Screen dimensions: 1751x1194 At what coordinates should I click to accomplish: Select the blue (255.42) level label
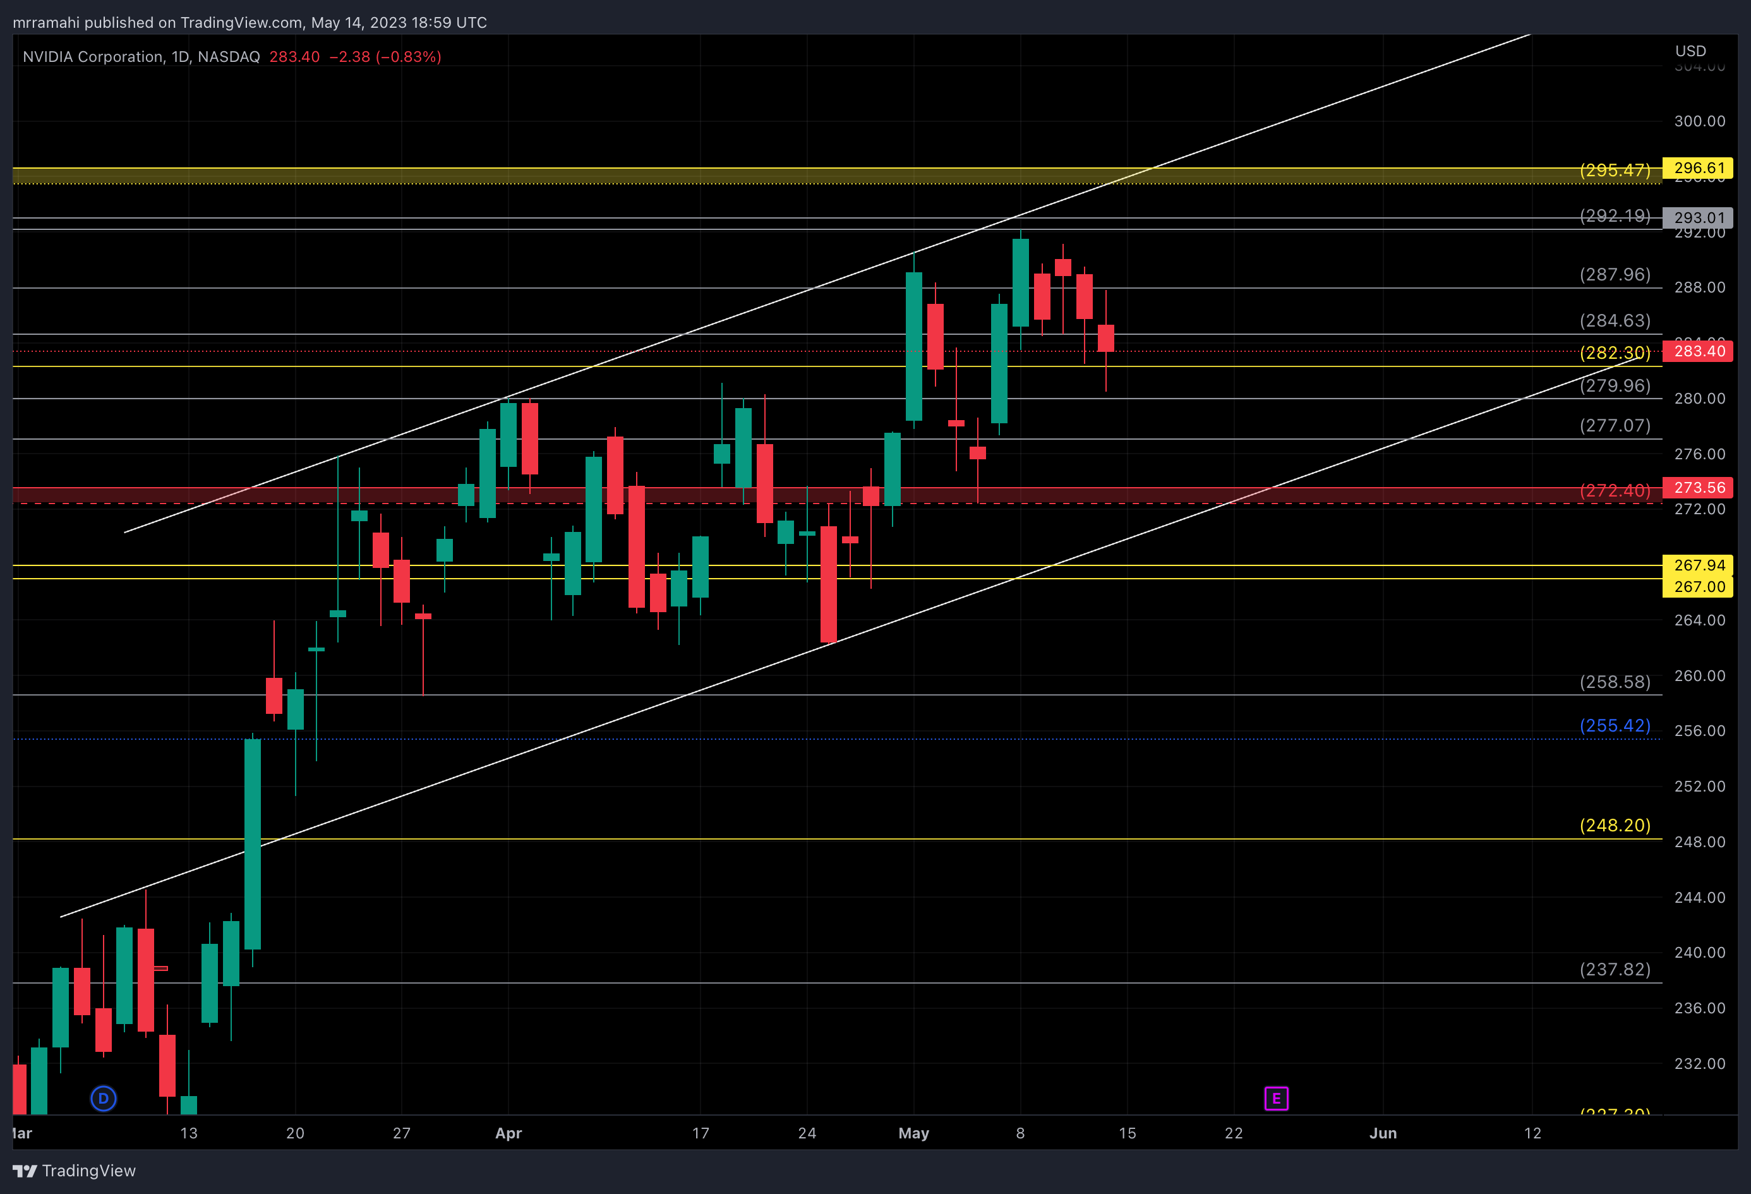pos(1614,725)
